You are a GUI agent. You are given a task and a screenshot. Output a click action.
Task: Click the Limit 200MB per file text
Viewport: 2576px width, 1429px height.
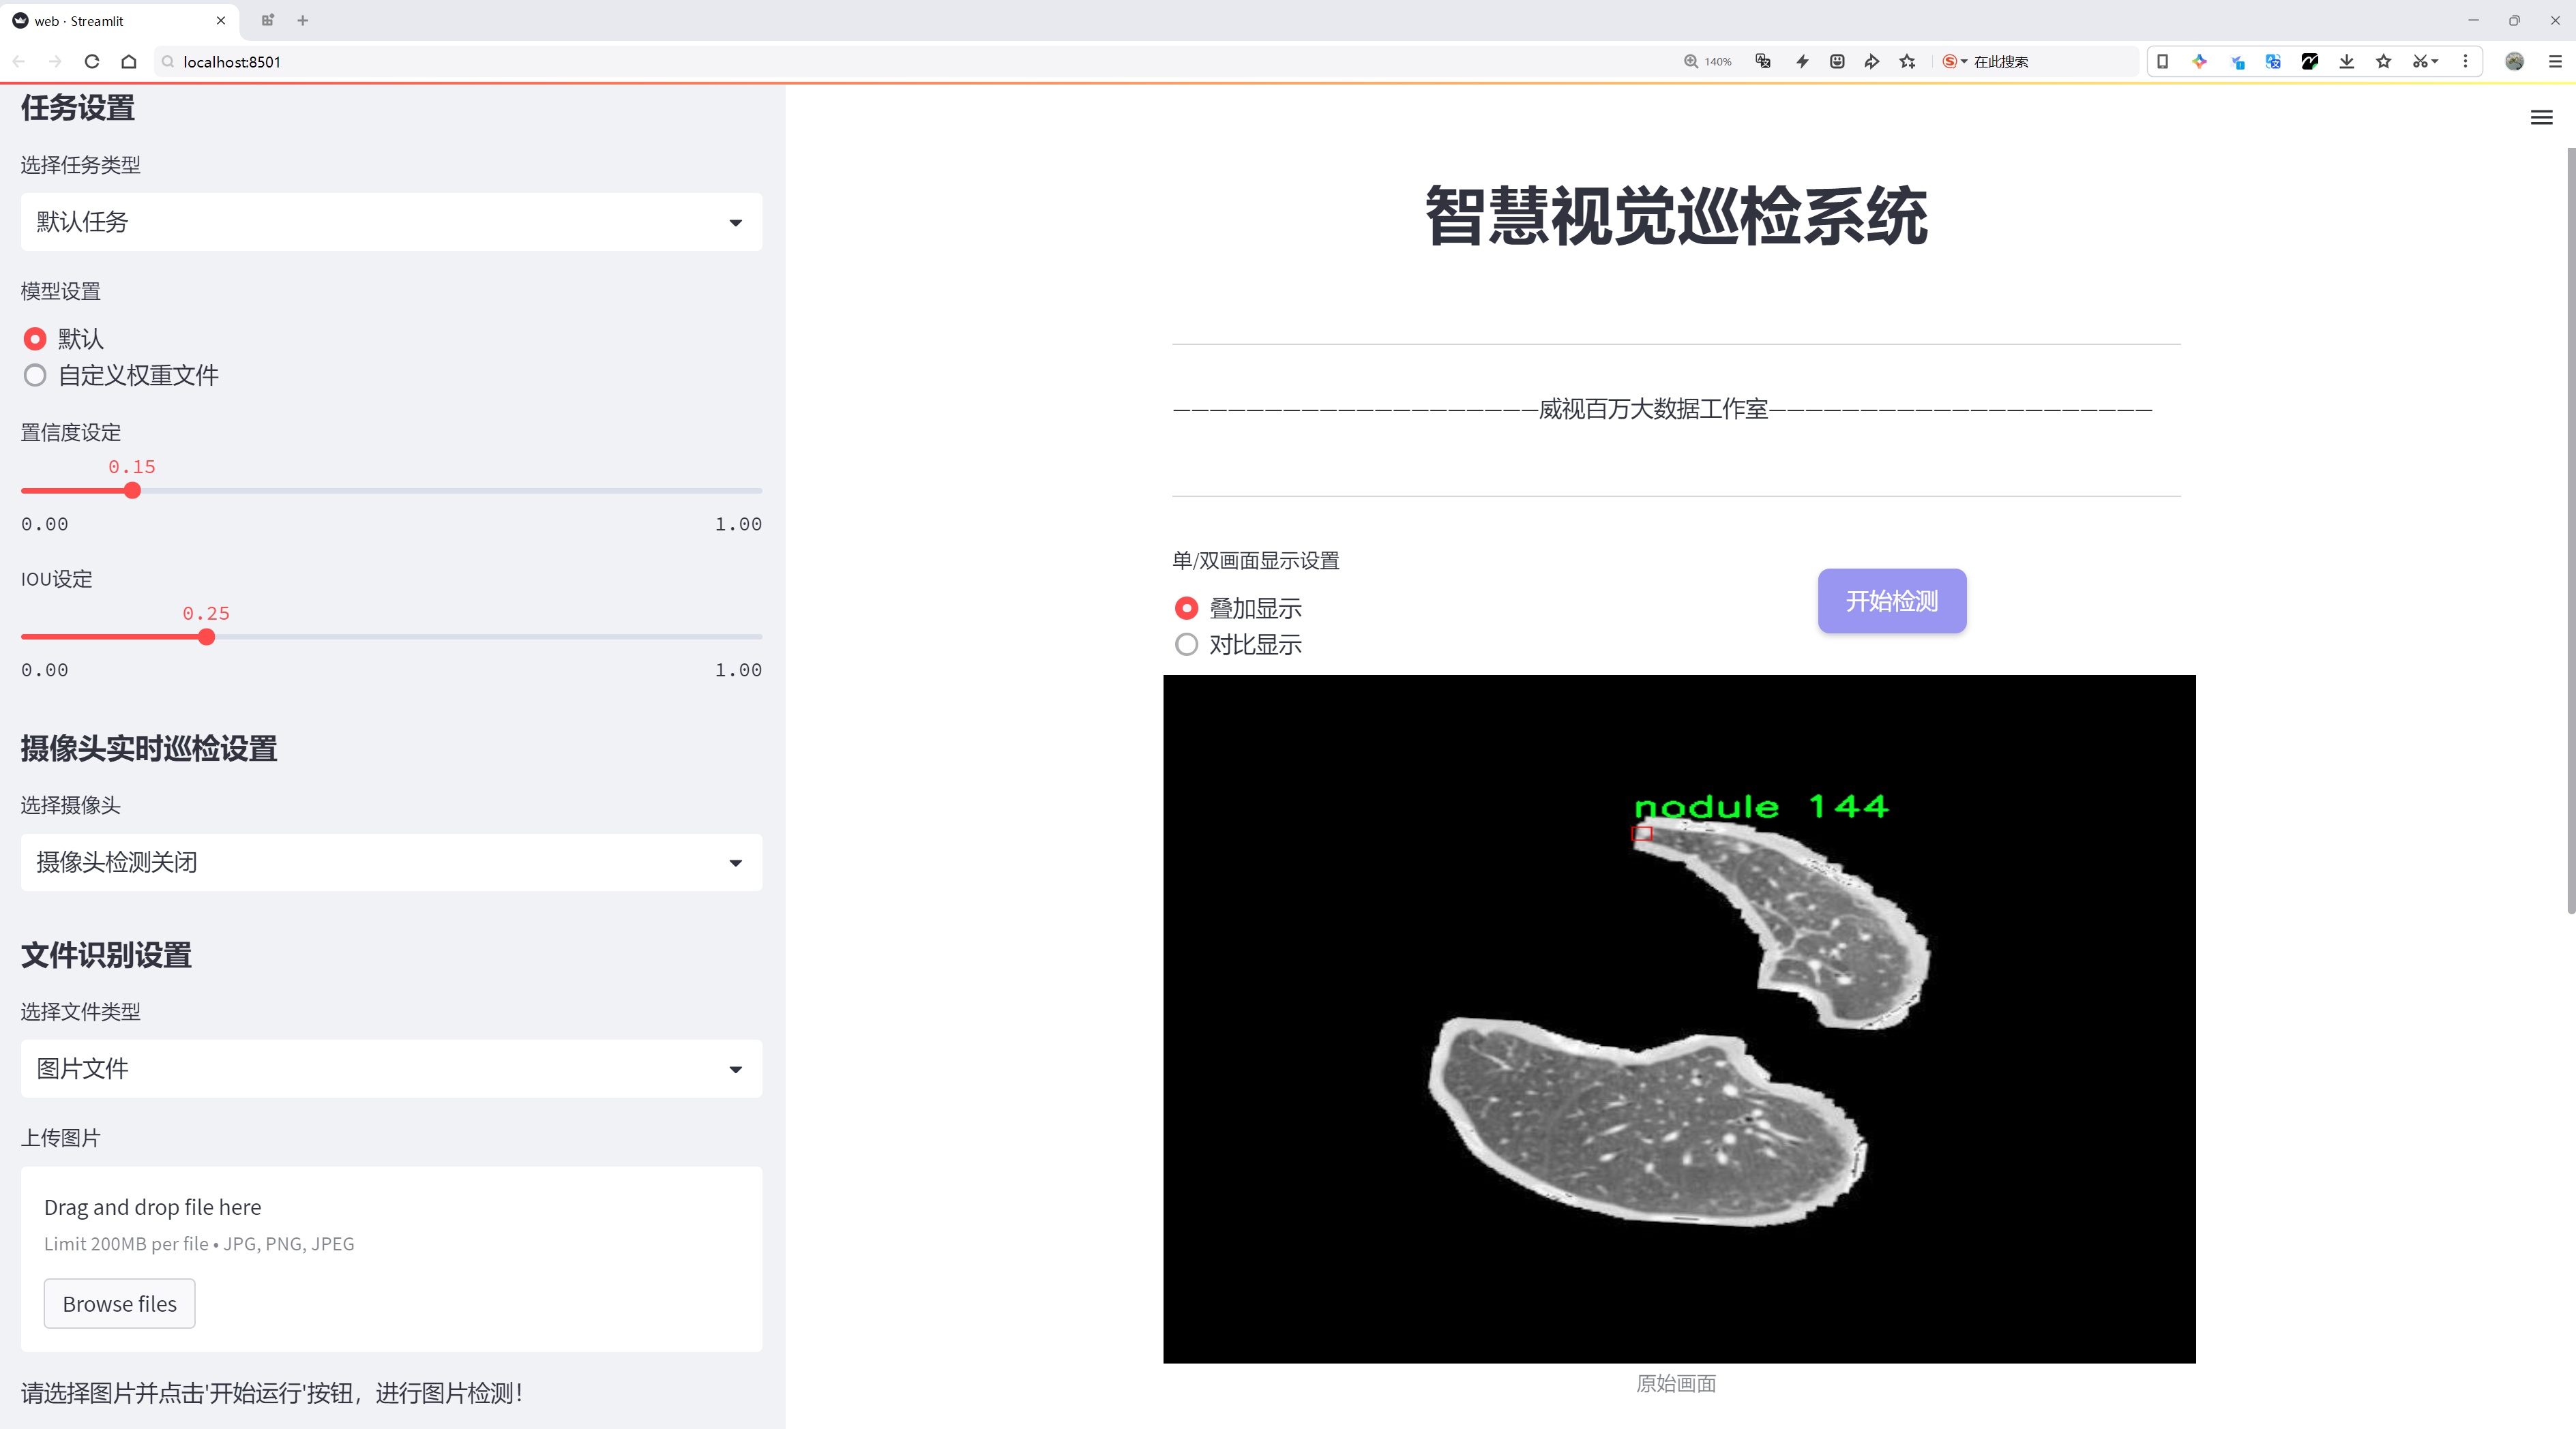click(x=199, y=1244)
